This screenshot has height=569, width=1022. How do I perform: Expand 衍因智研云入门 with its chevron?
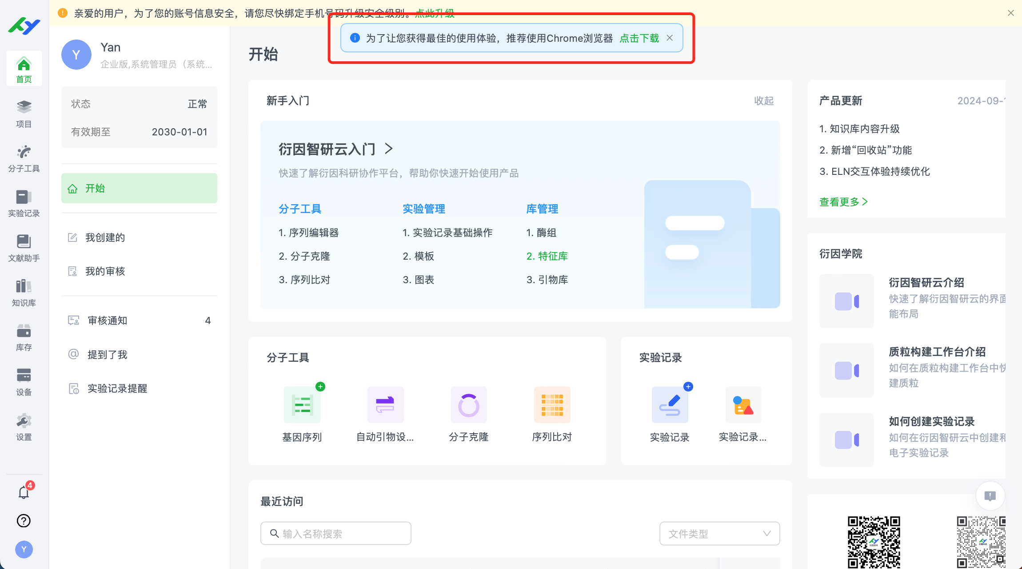coord(389,149)
